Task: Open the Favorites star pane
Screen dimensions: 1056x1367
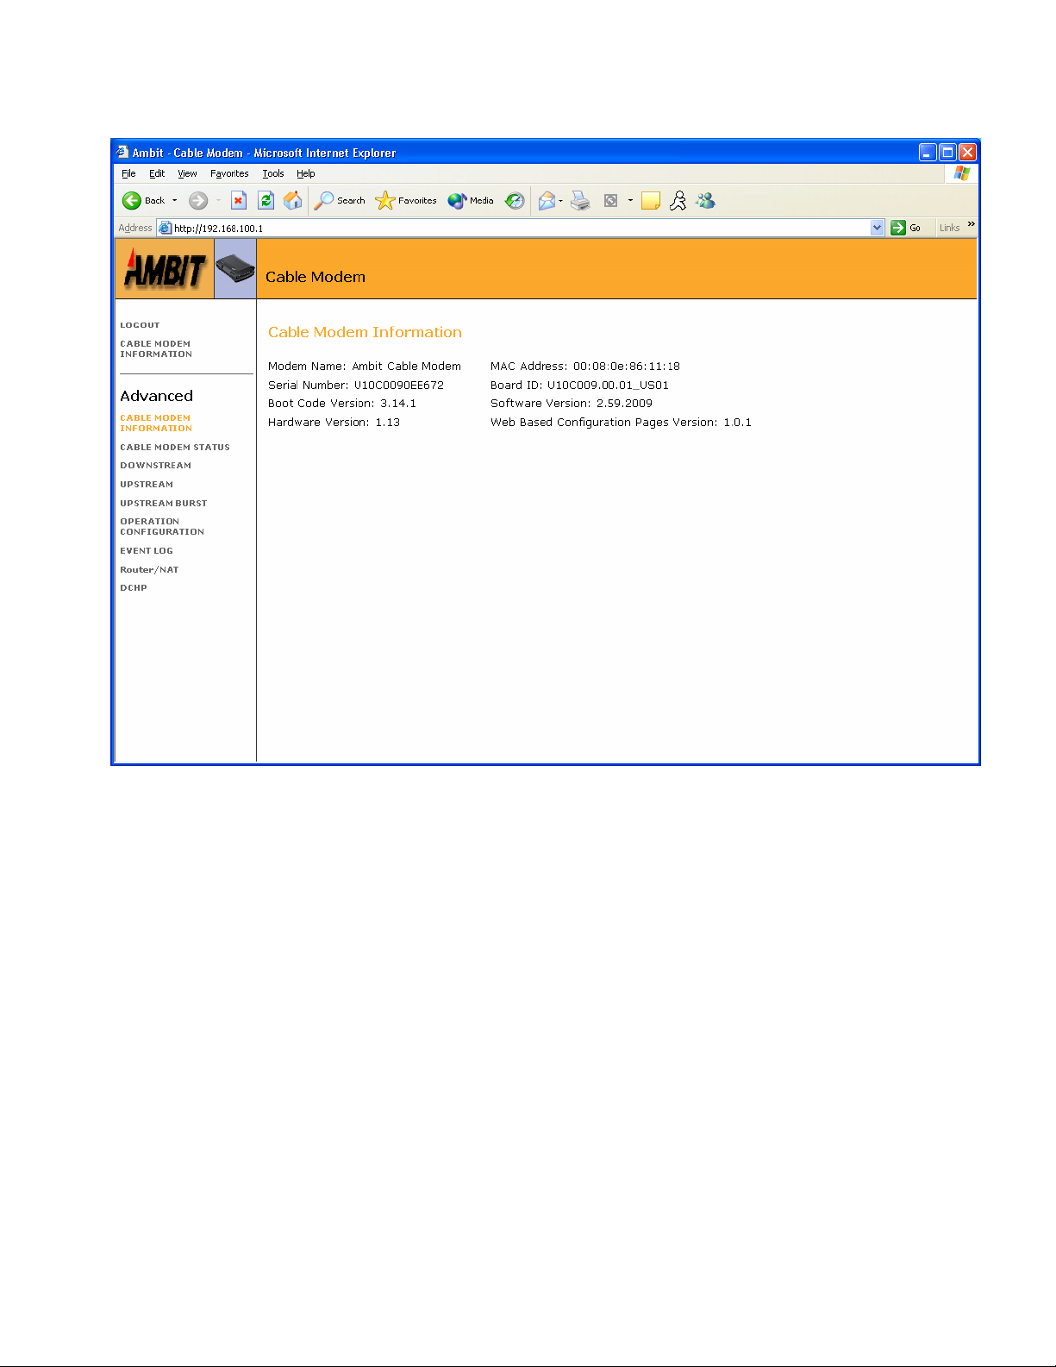Action: (406, 201)
